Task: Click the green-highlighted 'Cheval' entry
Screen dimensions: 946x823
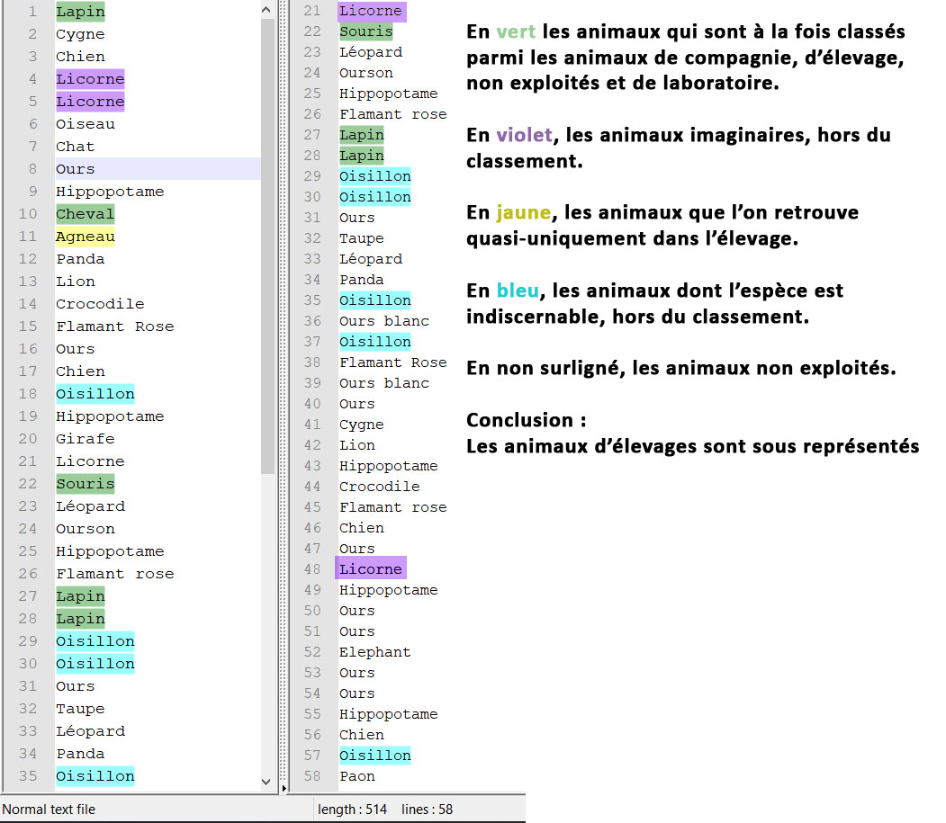Action: 85,214
